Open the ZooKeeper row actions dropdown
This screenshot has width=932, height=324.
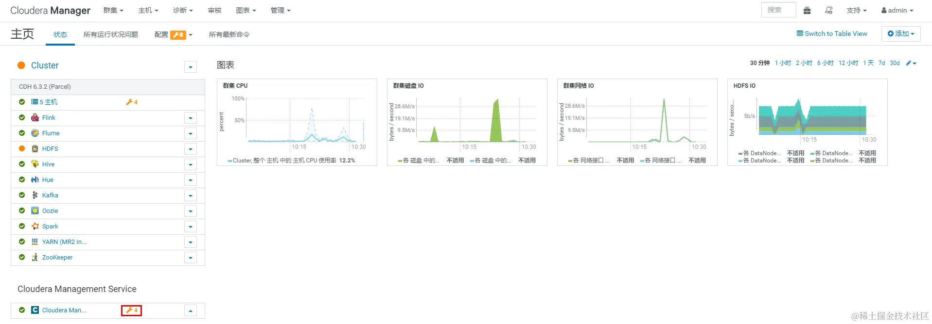[x=191, y=258]
